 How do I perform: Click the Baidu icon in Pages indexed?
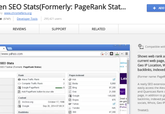tap(70, 84)
